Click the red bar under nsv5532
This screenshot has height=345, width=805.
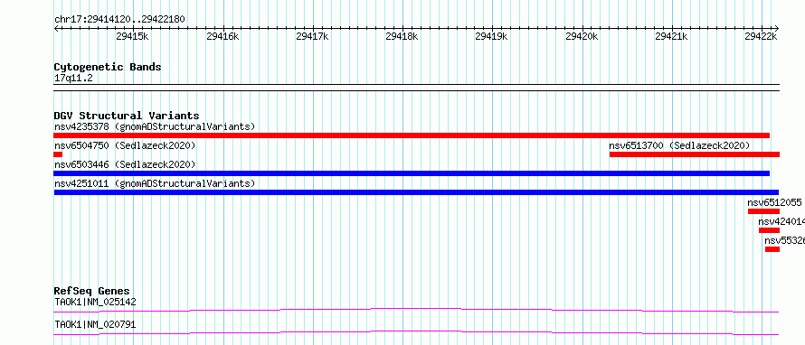772,249
